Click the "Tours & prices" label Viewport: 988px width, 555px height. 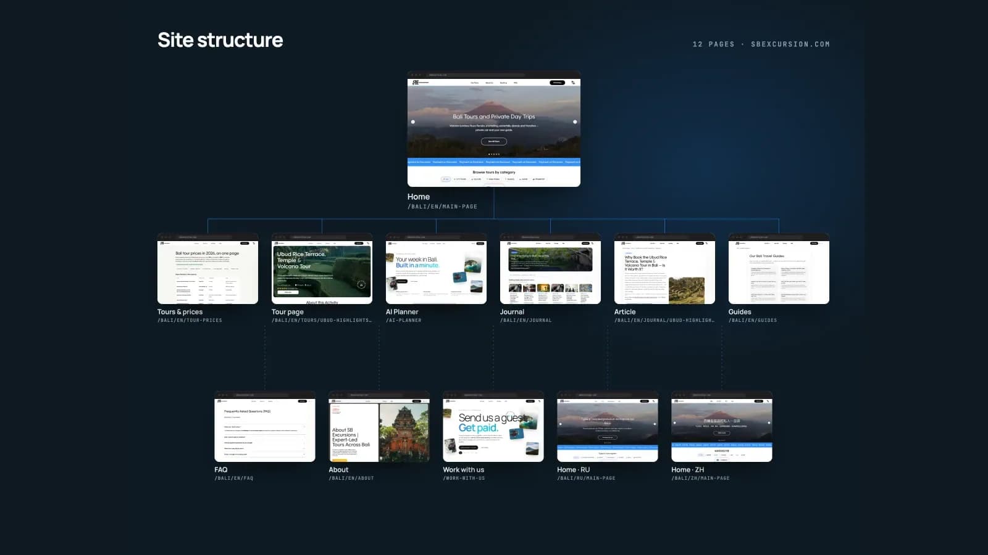(180, 312)
